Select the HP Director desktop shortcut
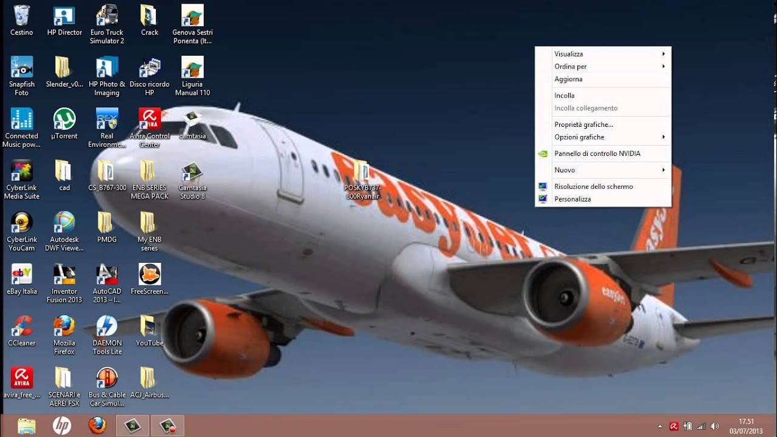This screenshot has height=437, width=777. [x=64, y=21]
